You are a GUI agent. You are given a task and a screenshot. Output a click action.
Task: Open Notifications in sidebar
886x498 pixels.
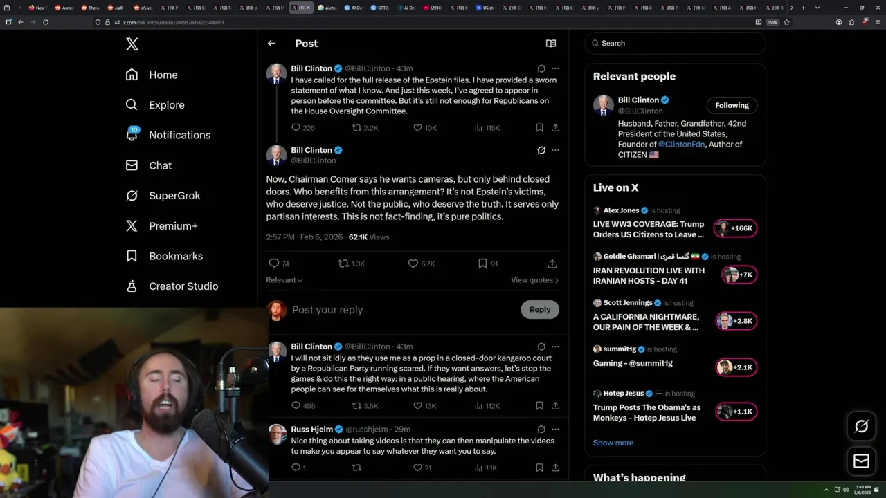pos(168,135)
